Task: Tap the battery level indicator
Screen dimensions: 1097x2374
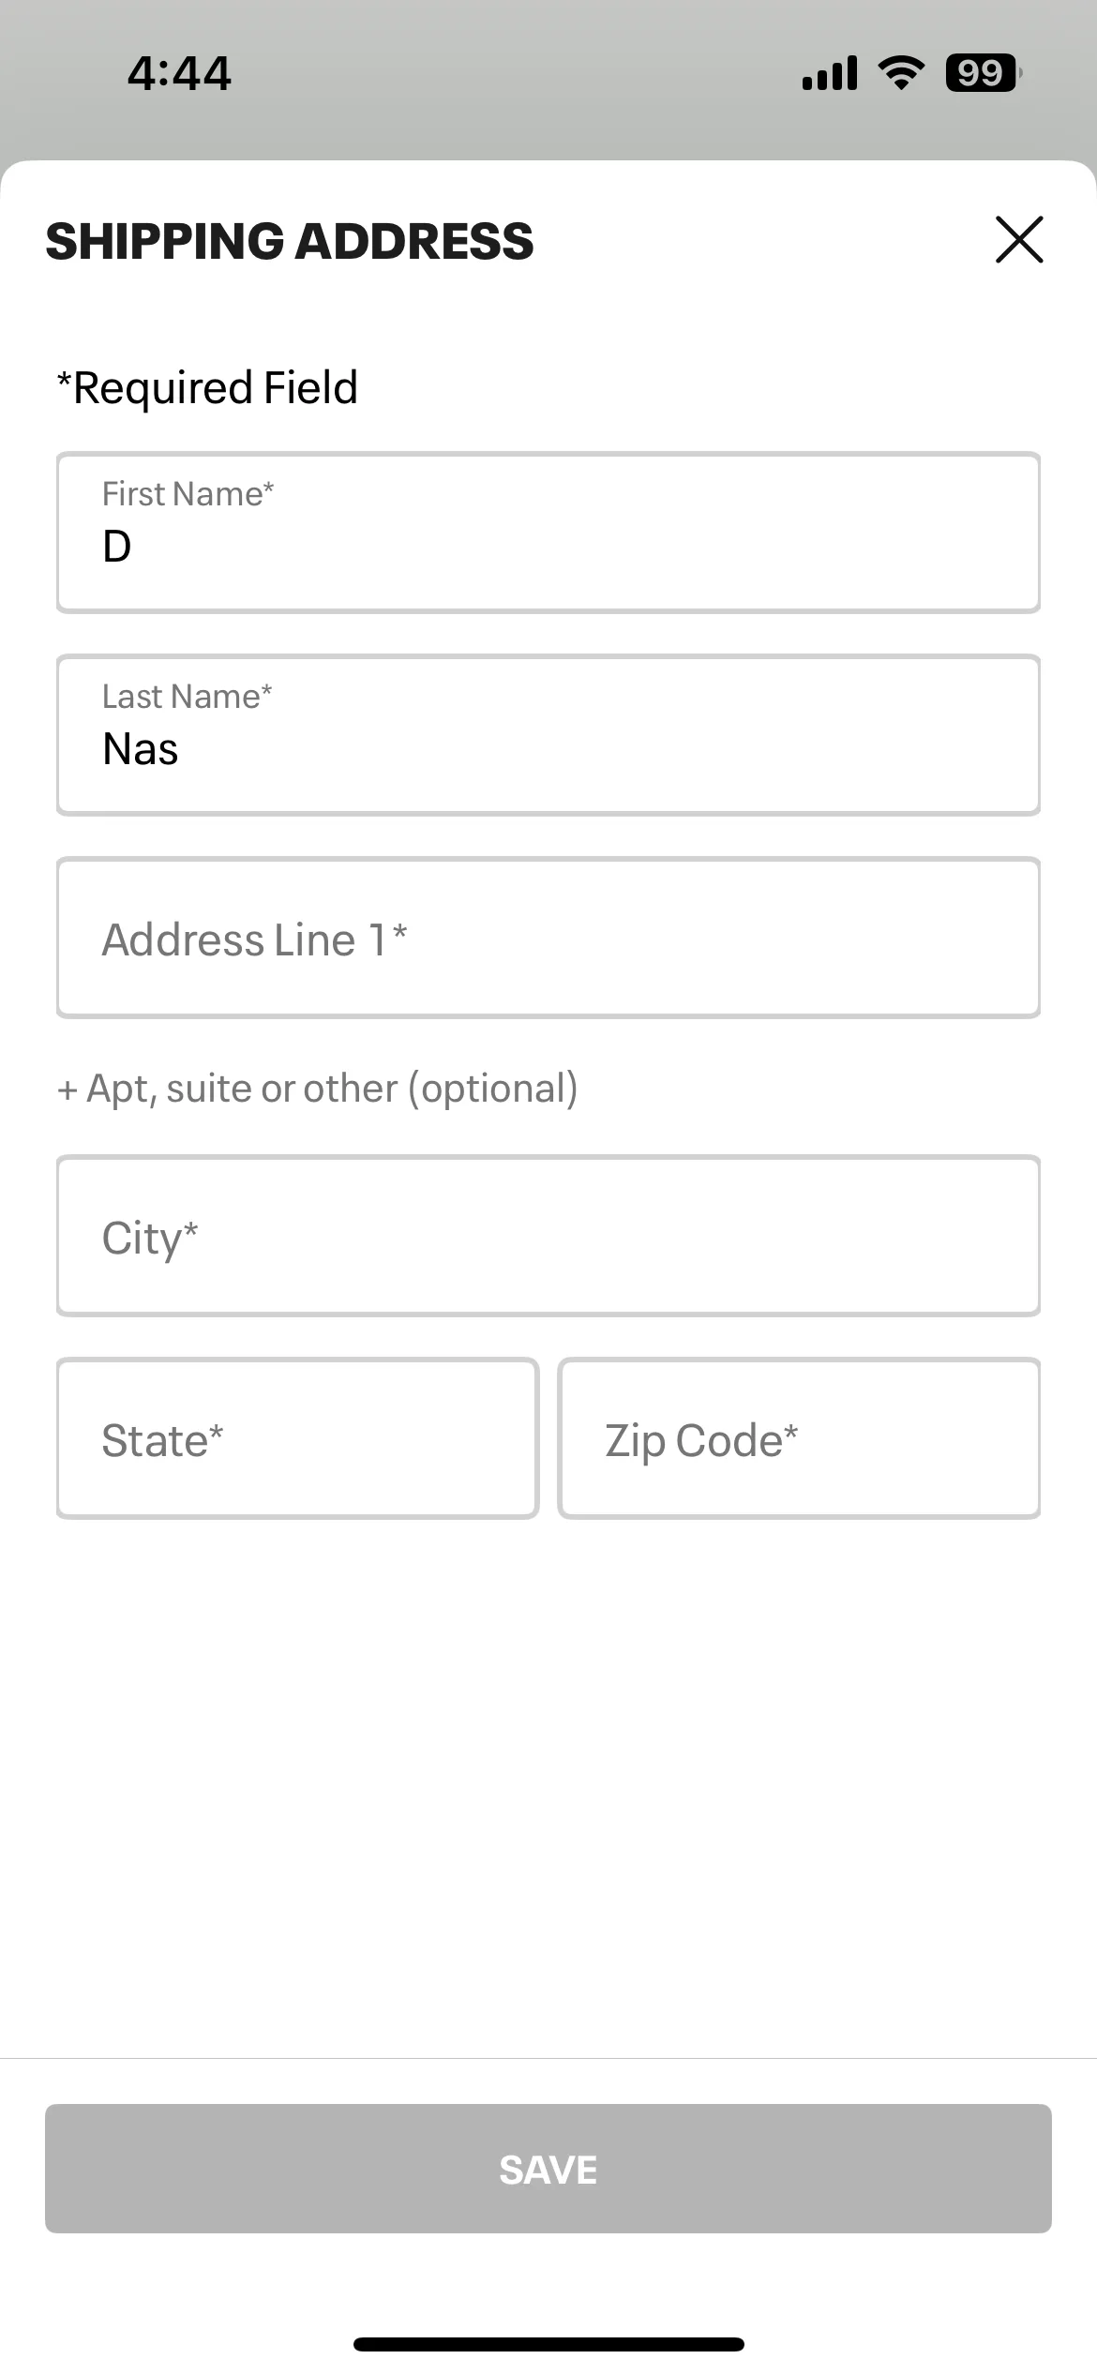Action: point(983,73)
